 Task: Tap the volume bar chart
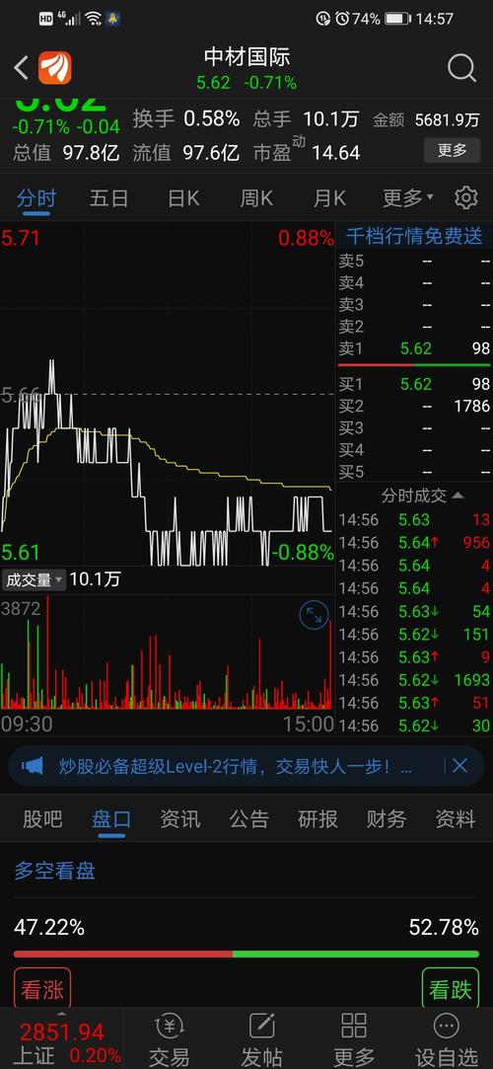pyautogui.click(x=168, y=653)
